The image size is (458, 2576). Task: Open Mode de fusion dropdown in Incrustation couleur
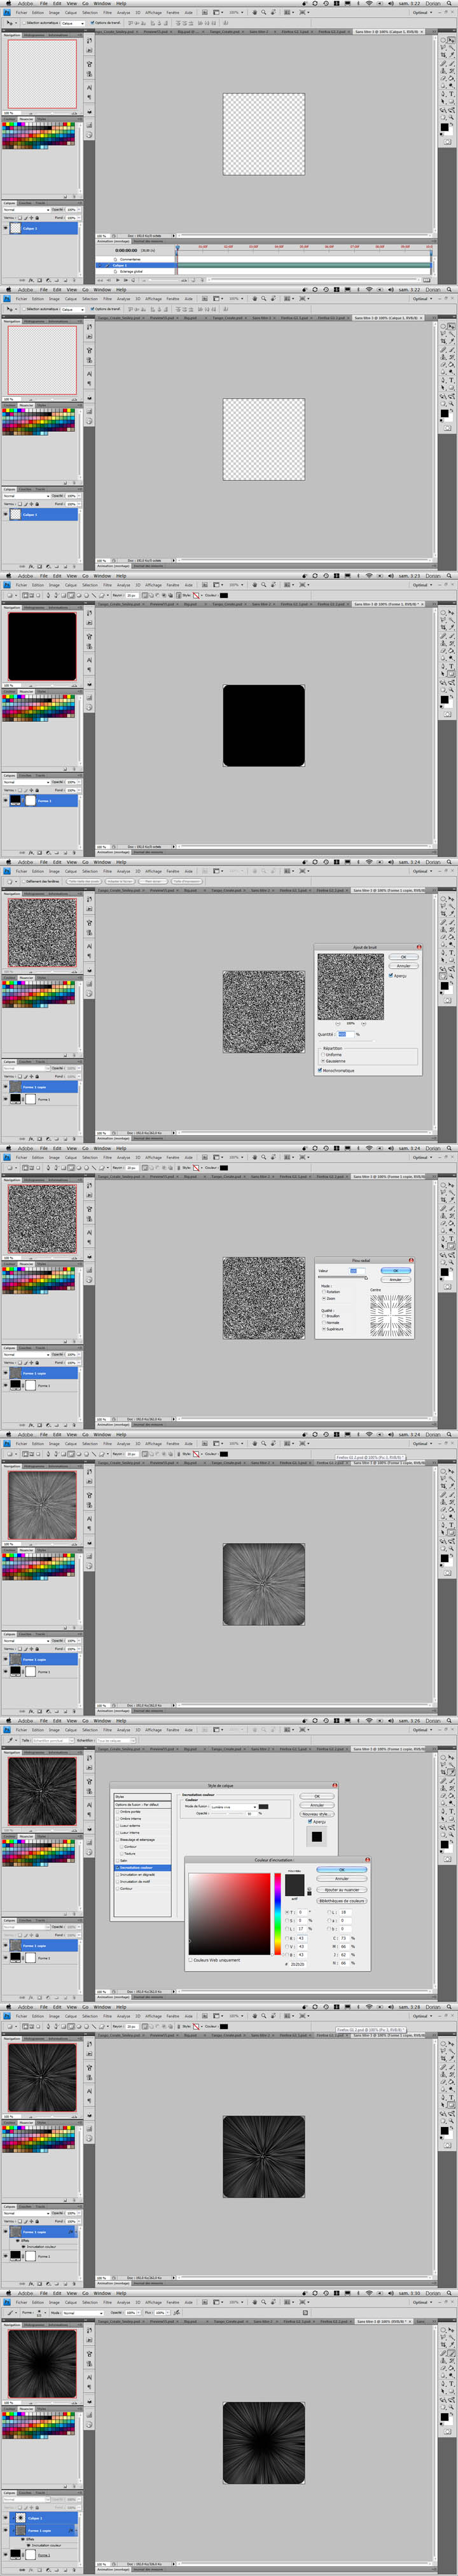[x=234, y=1807]
